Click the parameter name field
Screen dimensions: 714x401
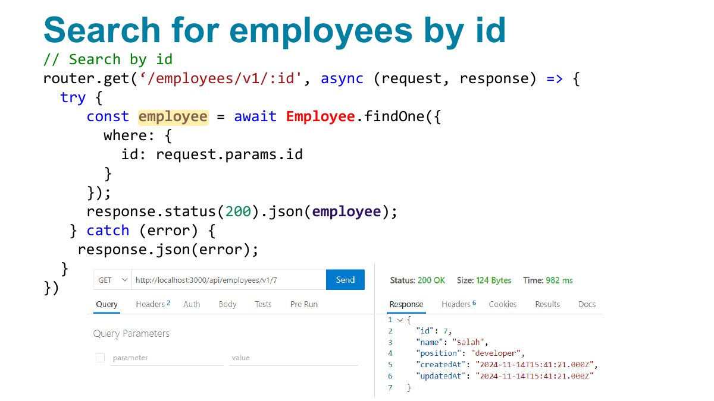point(167,358)
